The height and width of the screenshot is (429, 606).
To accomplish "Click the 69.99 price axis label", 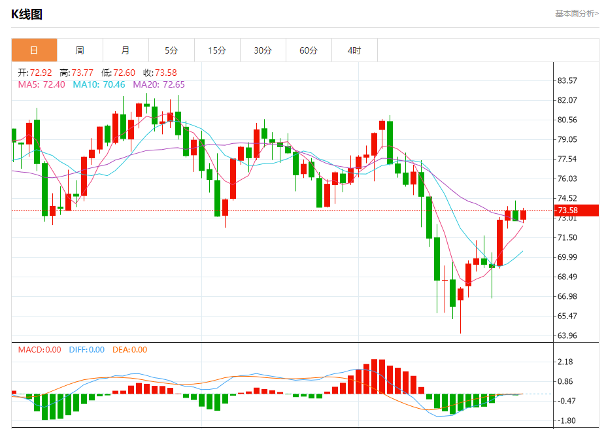I will click(567, 257).
